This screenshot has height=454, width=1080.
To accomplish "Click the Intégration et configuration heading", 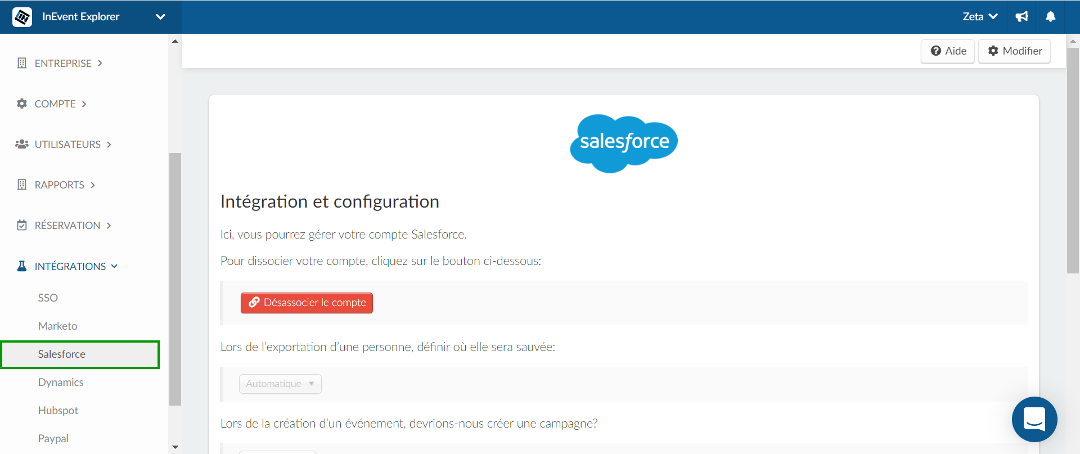I will (x=330, y=201).
